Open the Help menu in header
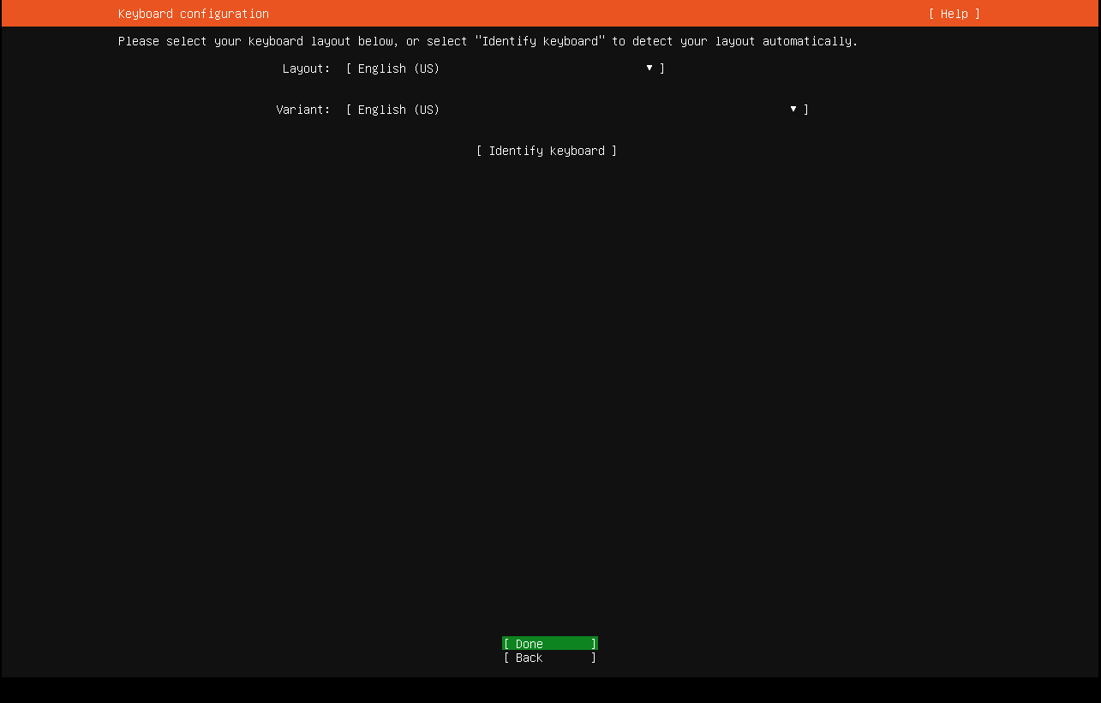 click(x=954, y=14)
